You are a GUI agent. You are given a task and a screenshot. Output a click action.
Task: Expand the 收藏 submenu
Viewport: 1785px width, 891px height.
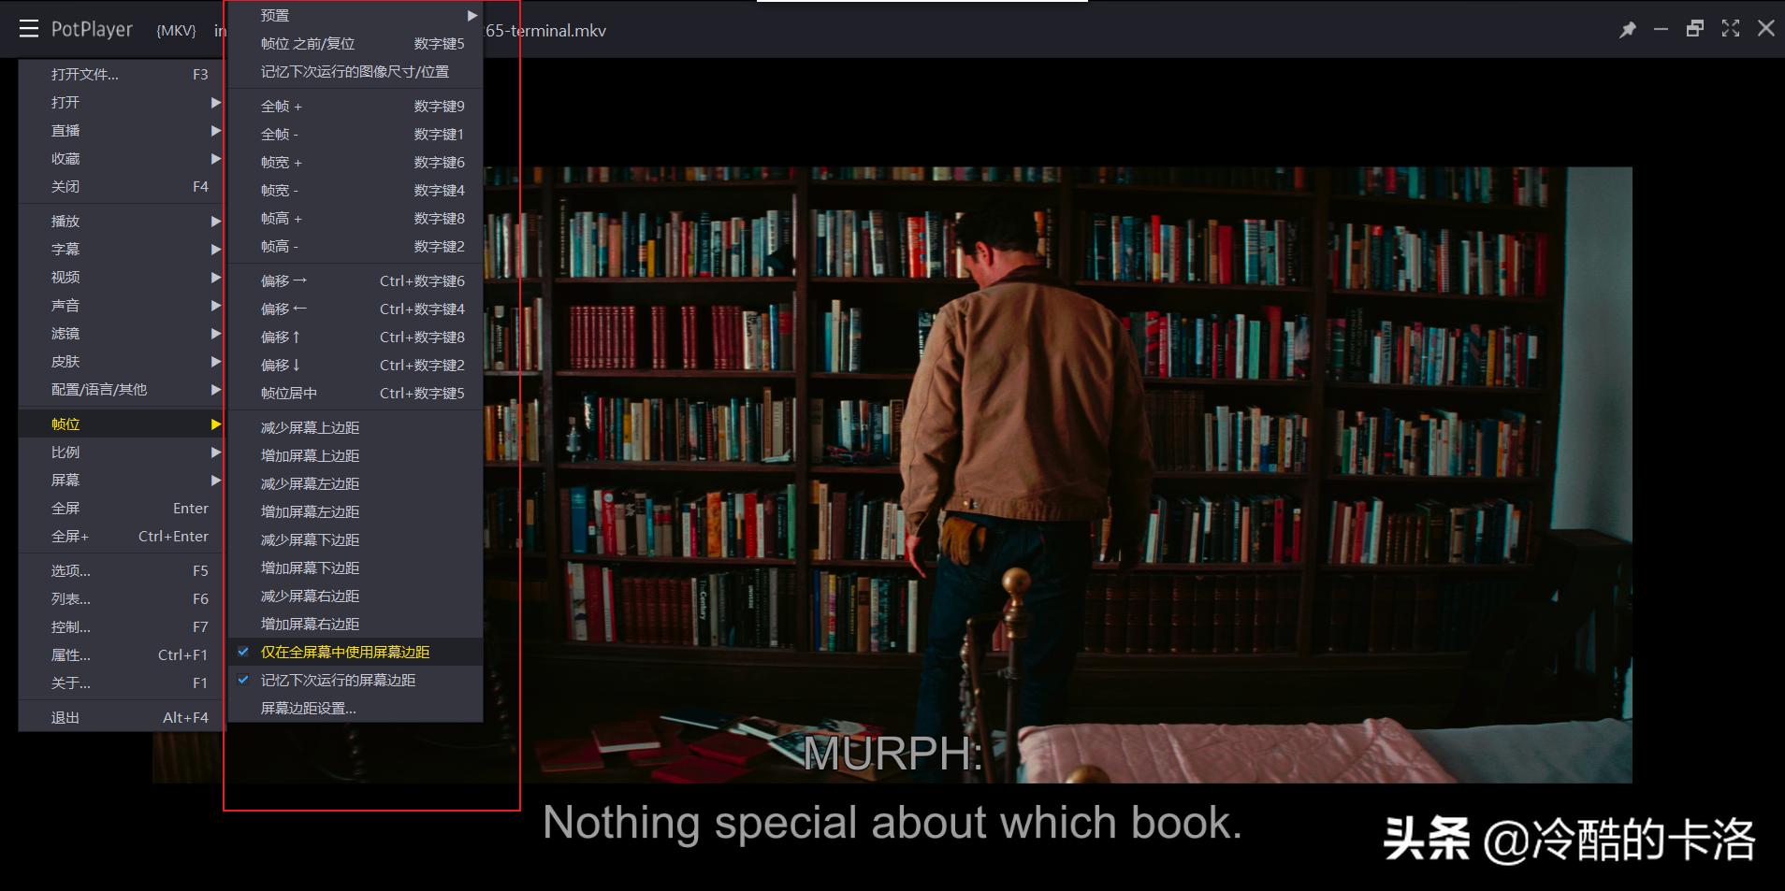coord(121,158)
